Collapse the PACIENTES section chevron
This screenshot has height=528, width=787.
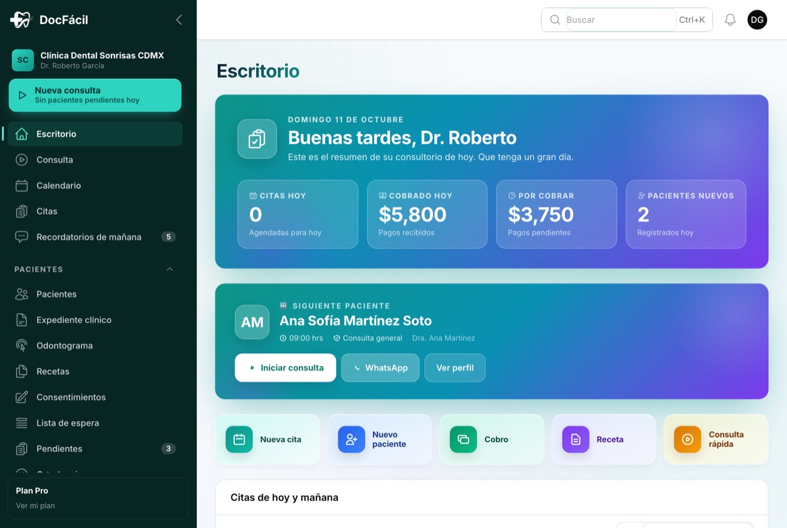[x=170, y=269]
